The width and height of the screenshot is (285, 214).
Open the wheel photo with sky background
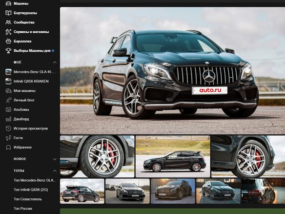point(248,156)
